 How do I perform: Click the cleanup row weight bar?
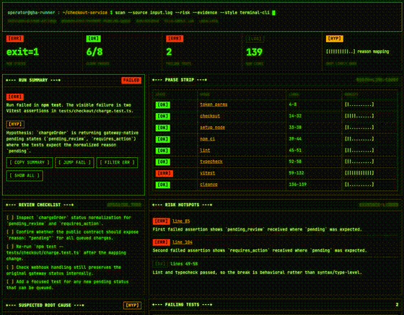[x=359, y=185]
